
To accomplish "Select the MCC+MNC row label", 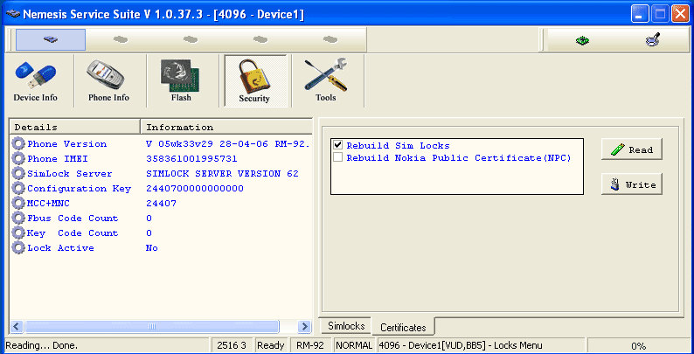I will point(48,204).
